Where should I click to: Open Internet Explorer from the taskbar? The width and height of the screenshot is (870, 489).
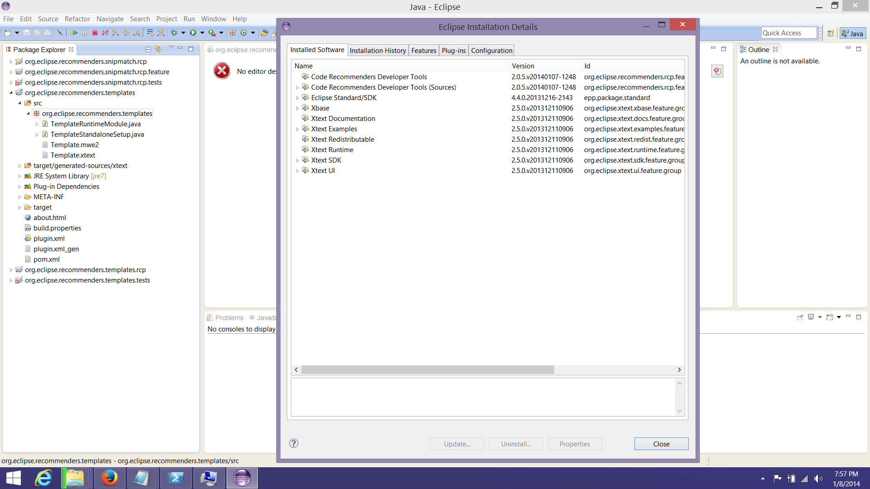[x=43, y=478]
